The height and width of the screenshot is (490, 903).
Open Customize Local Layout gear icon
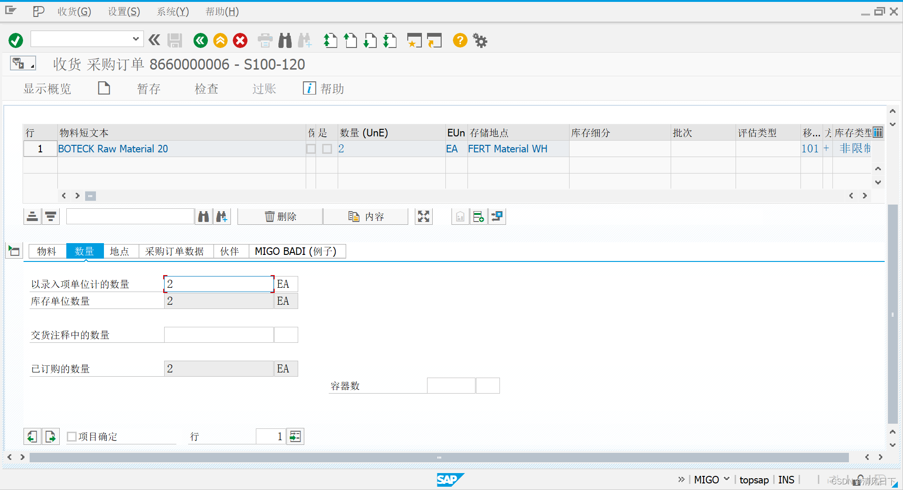point(480,40)
